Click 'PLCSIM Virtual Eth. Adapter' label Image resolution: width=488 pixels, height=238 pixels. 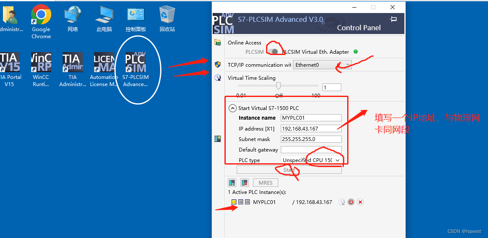(315, 52)
